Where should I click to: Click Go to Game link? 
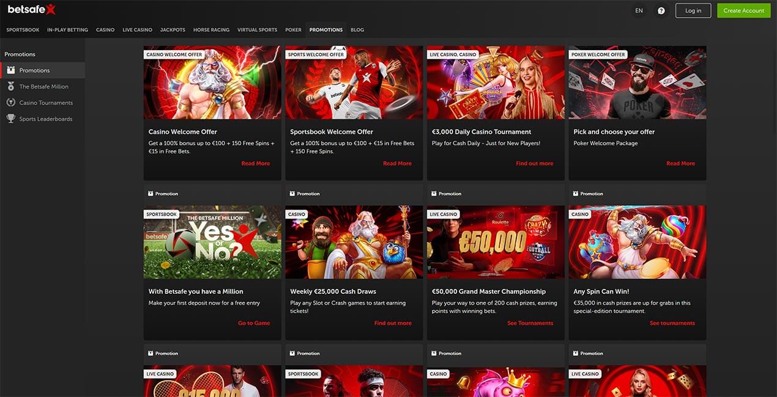pyautogui.click(x=254, y=323)
